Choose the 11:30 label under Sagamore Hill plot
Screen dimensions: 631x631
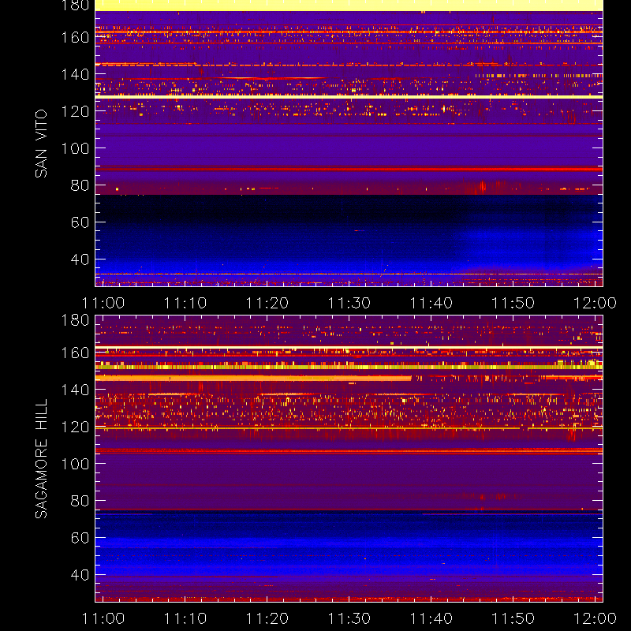coord(349,618)
